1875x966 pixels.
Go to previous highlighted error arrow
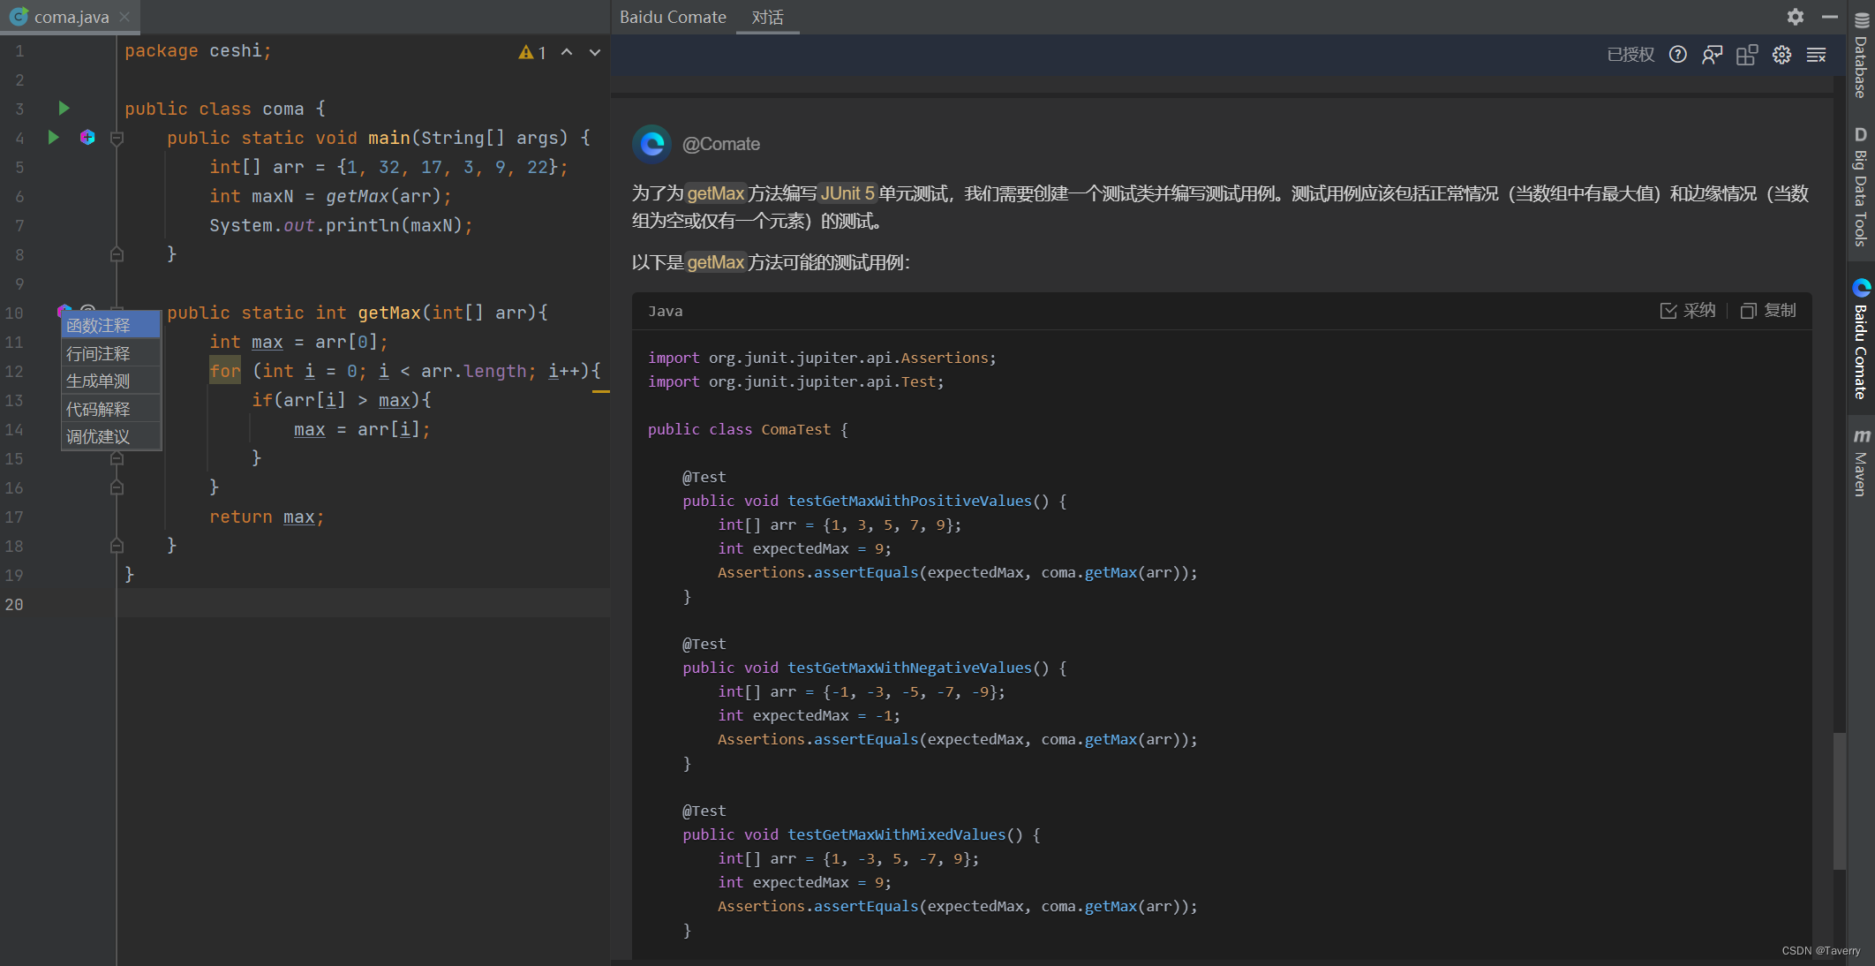point(567,52)
